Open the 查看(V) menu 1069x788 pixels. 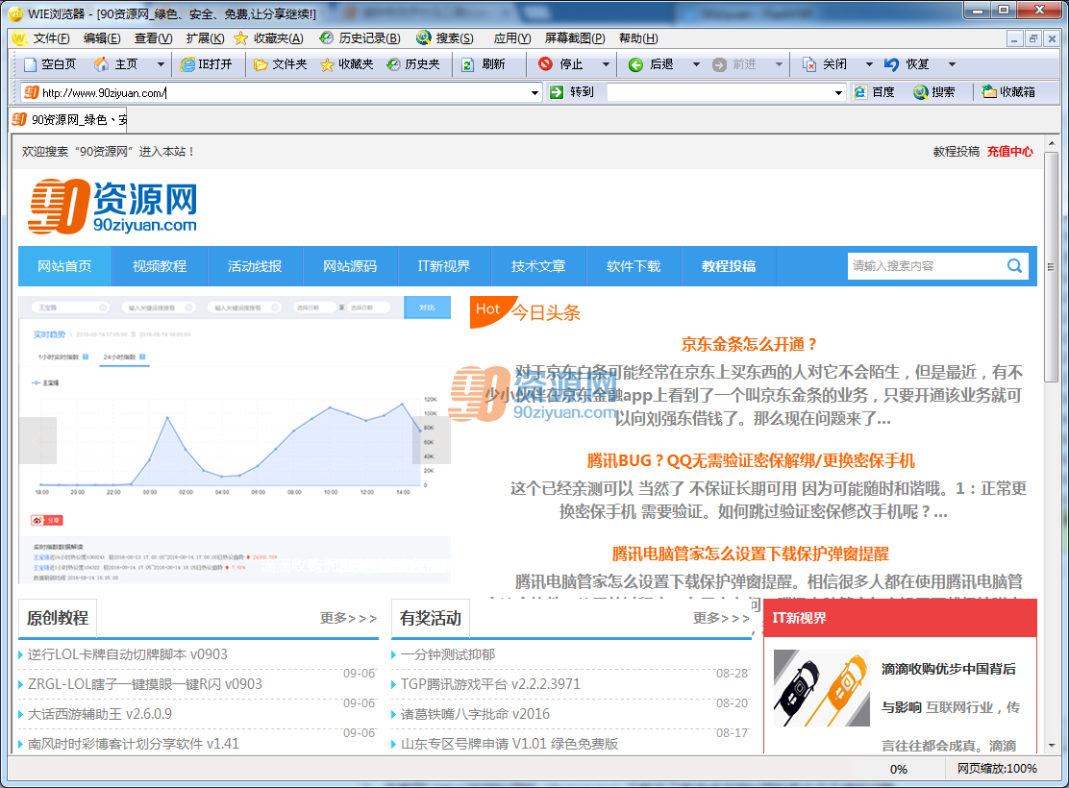click(x=154, y=38)
